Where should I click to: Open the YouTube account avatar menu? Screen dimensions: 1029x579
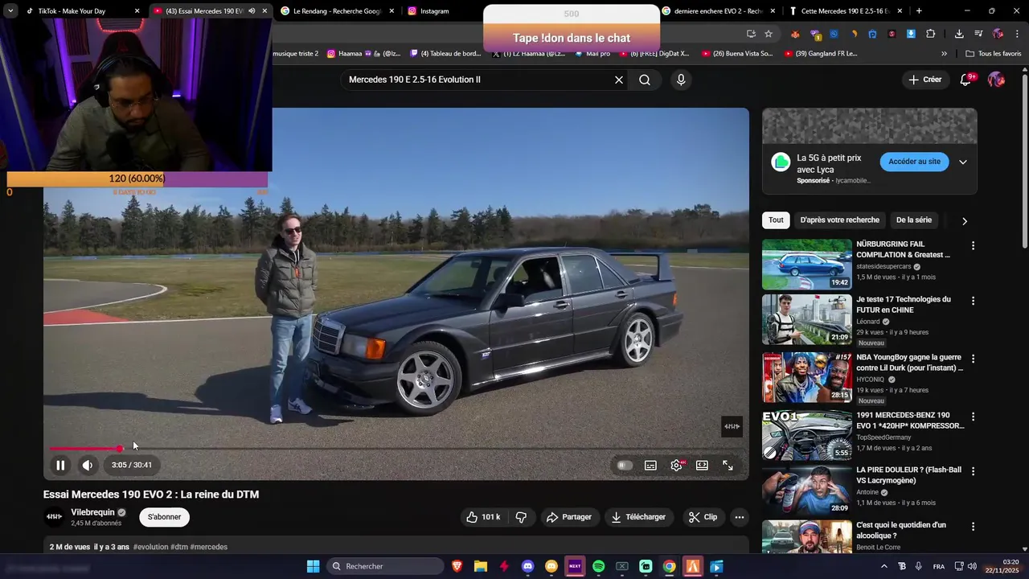coord(996,80)
